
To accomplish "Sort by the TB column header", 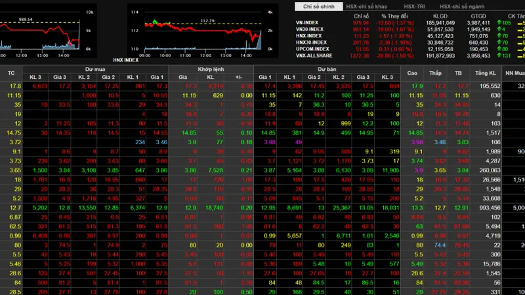I will (x=458, y=73).
